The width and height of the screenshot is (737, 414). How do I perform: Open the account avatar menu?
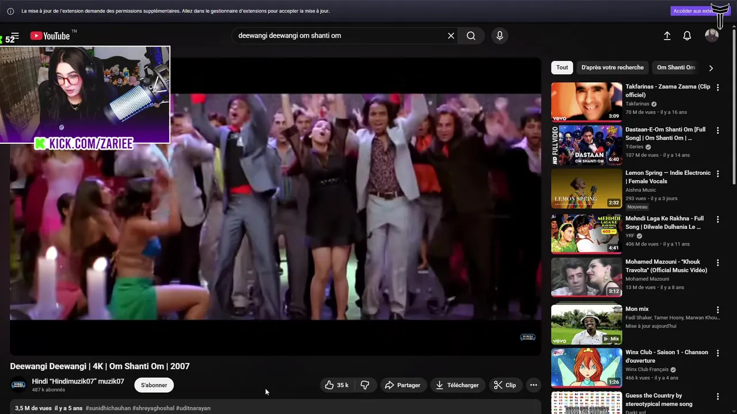tap(712, 36)
